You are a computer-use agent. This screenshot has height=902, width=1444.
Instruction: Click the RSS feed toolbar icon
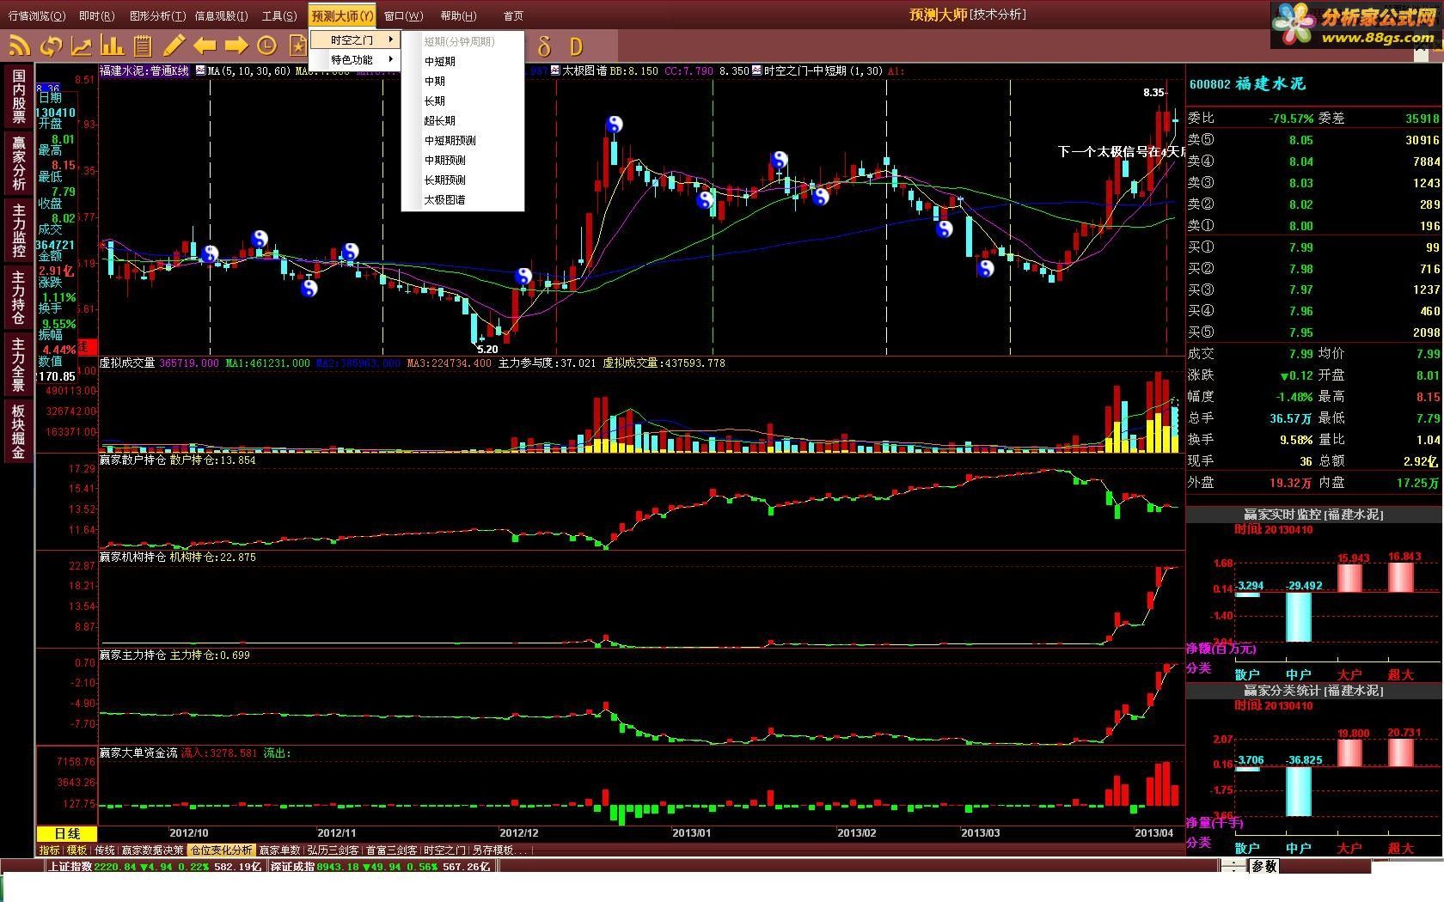tap(19, 46)
